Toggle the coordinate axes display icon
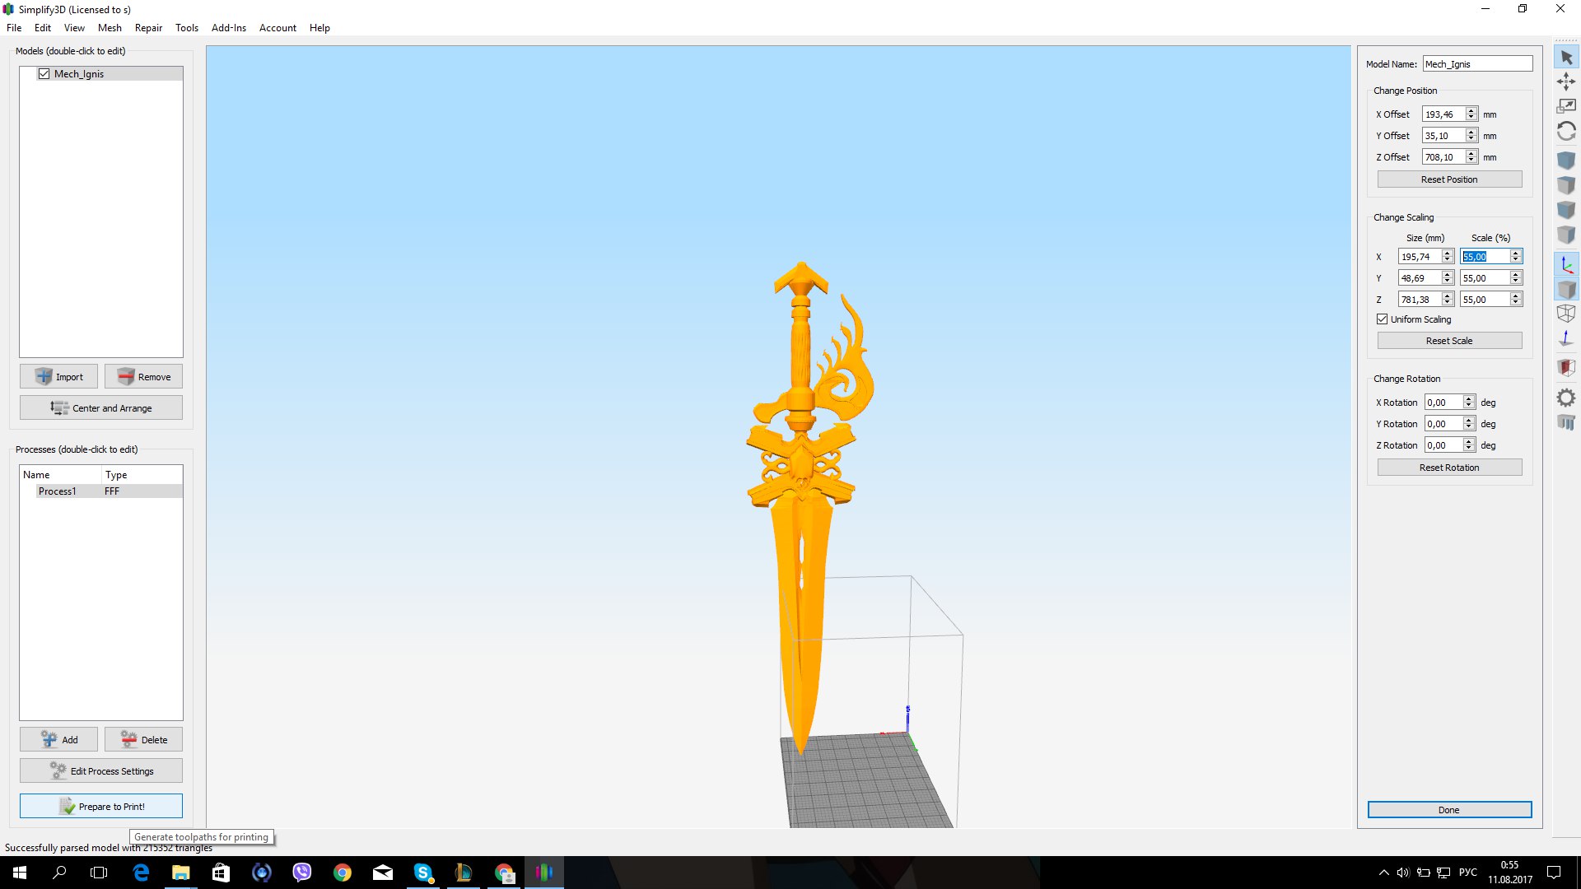The width and height of the screenshot is (1581, 889). pos(1566,264)
